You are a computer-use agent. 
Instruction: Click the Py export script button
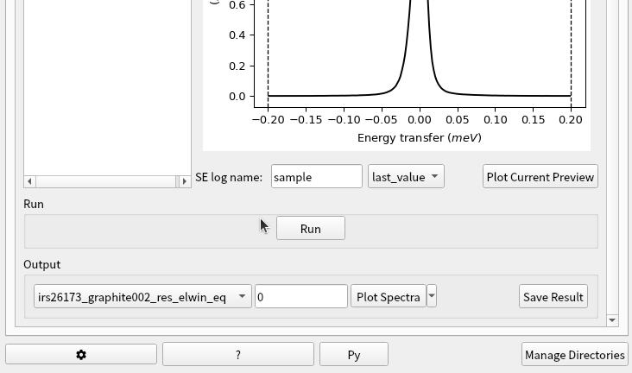point(353,355)
